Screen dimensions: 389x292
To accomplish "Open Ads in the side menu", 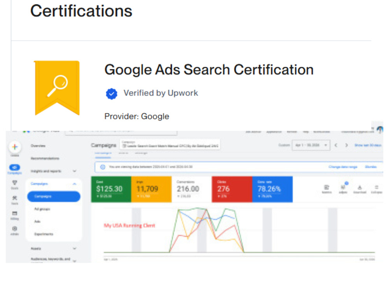I will tap(37, 222).
